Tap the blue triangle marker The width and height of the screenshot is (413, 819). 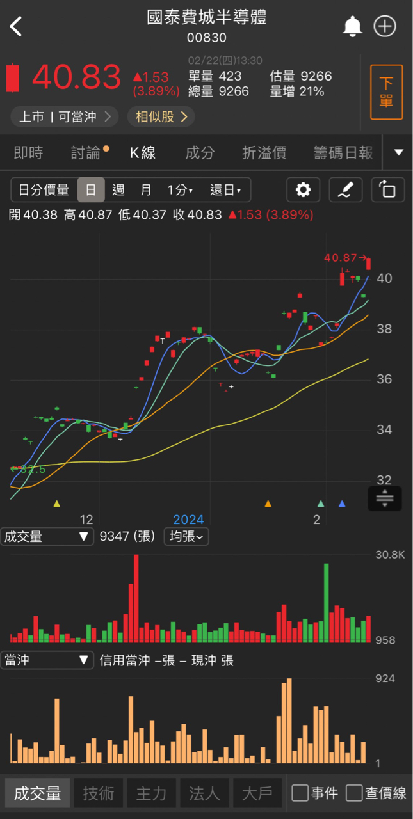[x=342, y=504]
